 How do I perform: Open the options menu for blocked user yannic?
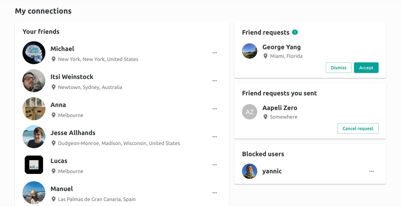[x=371, y=171]
